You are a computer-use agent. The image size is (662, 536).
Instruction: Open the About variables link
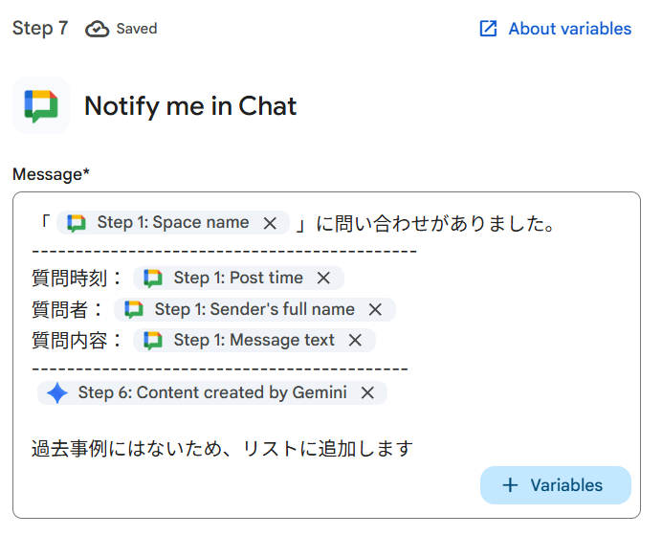tap(569, 29)
